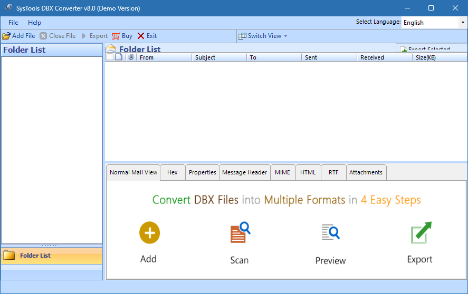Select Folder List in the bottom-left pane
This screenshot has width=468, height=294.
35,256
